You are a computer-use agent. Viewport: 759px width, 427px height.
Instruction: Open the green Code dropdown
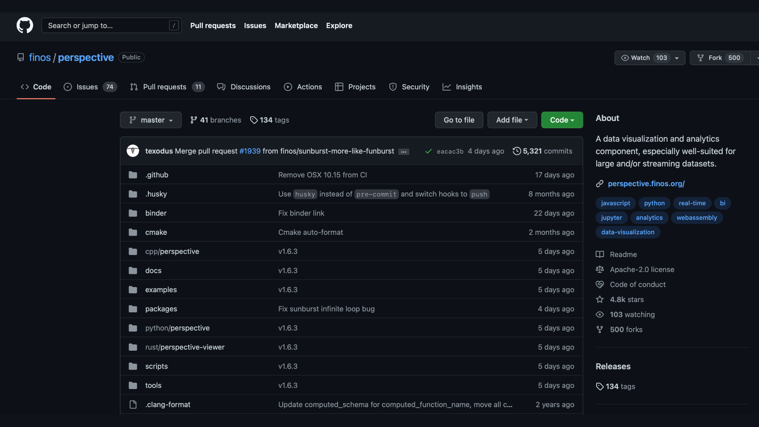pyautogui.click(x=562, y=120)
